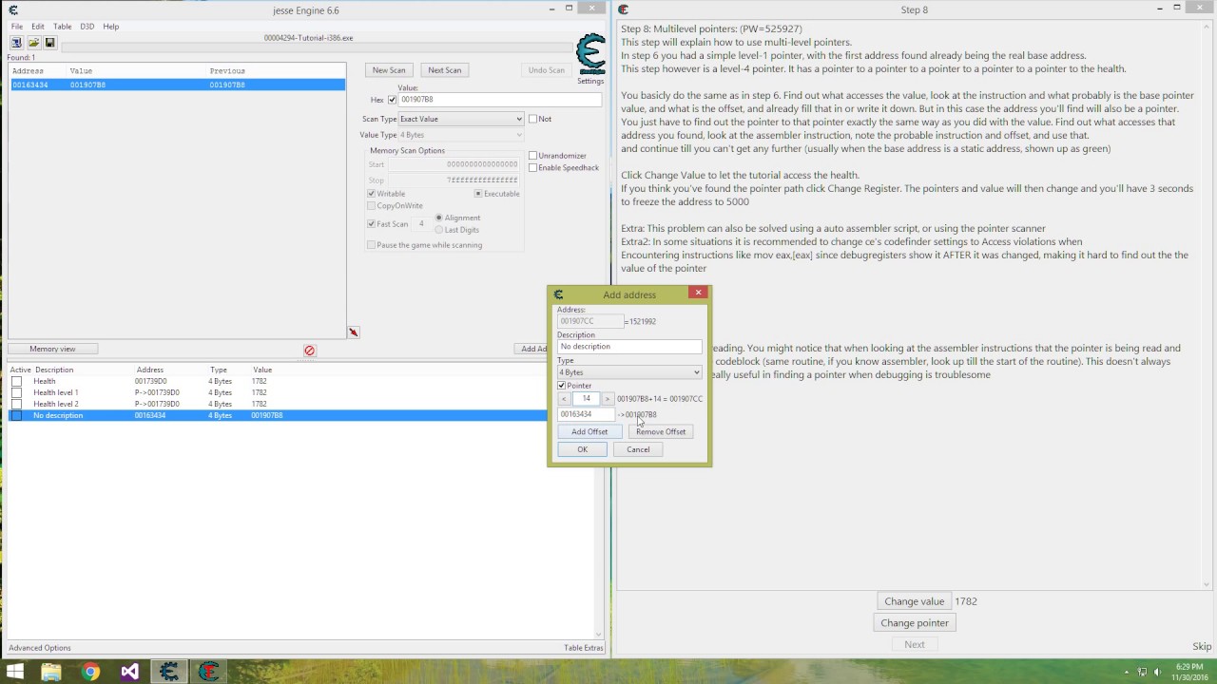Screen dimensions: 1217x684
Task: Click Skip in the Step 8 window
Action: coord(1202,646)
